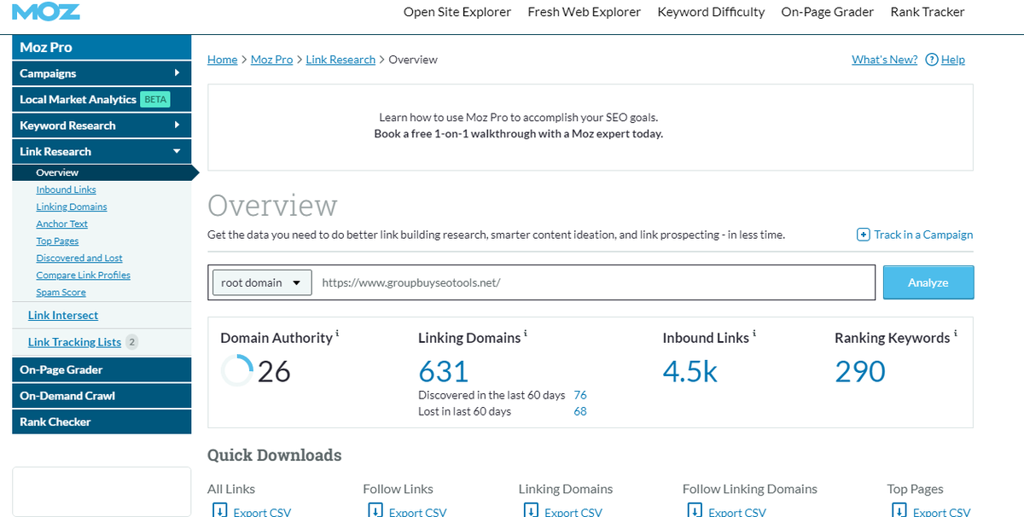Click the 4.5k inbound links value
Image resolution: width=1024 pixels, height=517 pixels.
[x=690, y=371]
